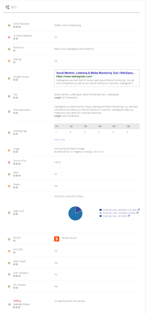The width and height of the screenshot is (146, 314).
Task: Click the Open Graph row label
Action: pos(20,261)
